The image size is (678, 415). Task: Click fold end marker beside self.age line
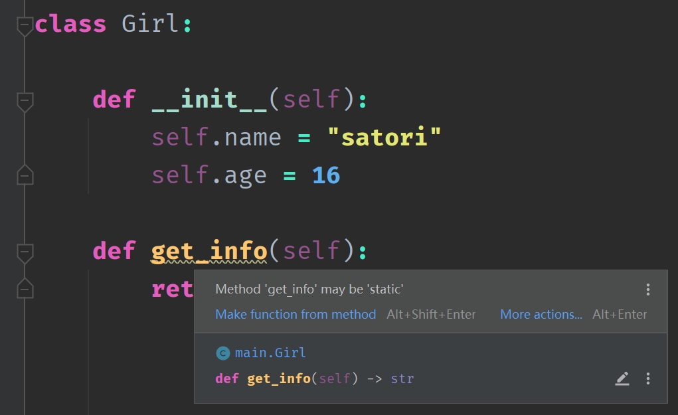[x=25, y=175]
